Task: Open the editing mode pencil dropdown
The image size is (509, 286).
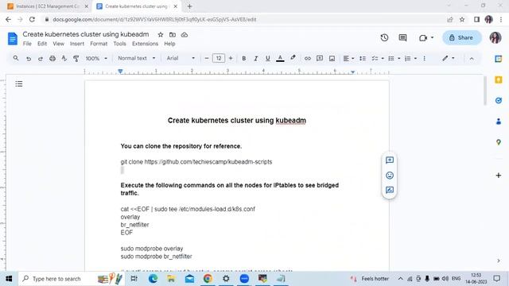Action: click(449, 58)
